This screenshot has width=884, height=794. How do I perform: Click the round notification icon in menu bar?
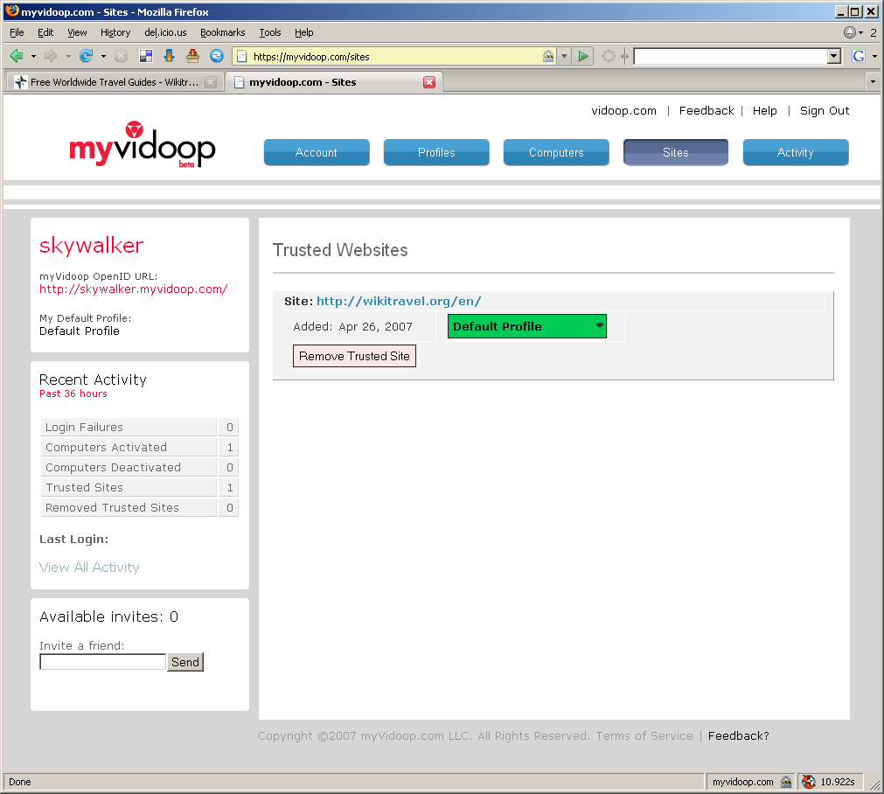pos(850,32)
